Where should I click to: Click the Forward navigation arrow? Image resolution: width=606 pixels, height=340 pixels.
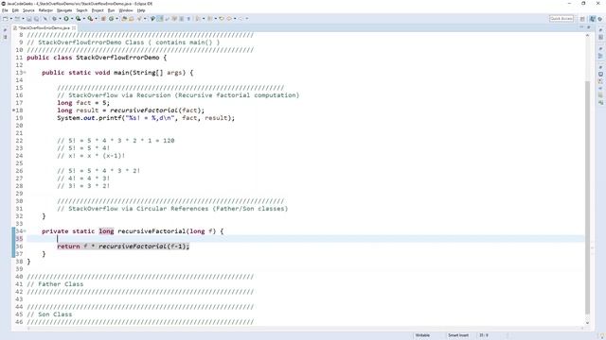241,19
